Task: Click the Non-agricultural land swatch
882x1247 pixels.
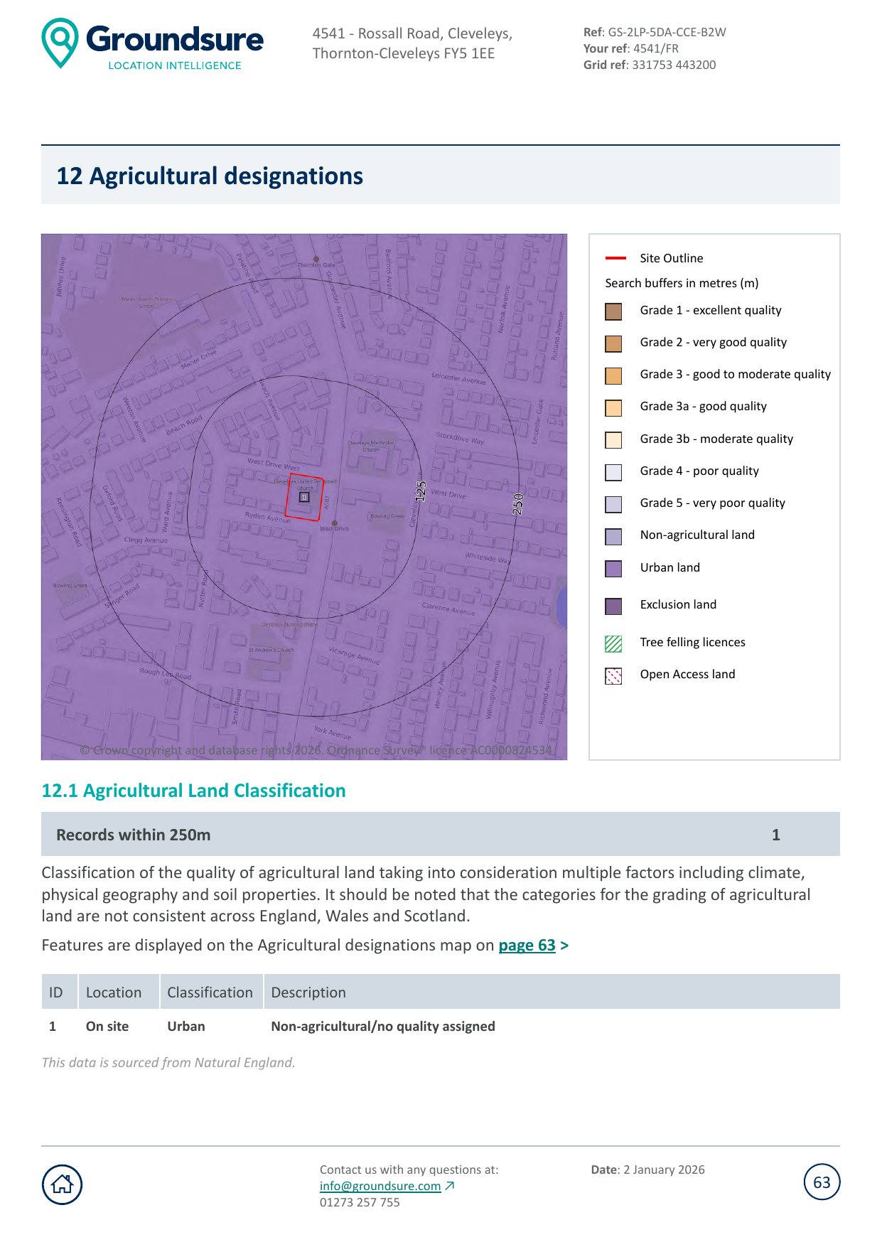Action: click(613, 536)
